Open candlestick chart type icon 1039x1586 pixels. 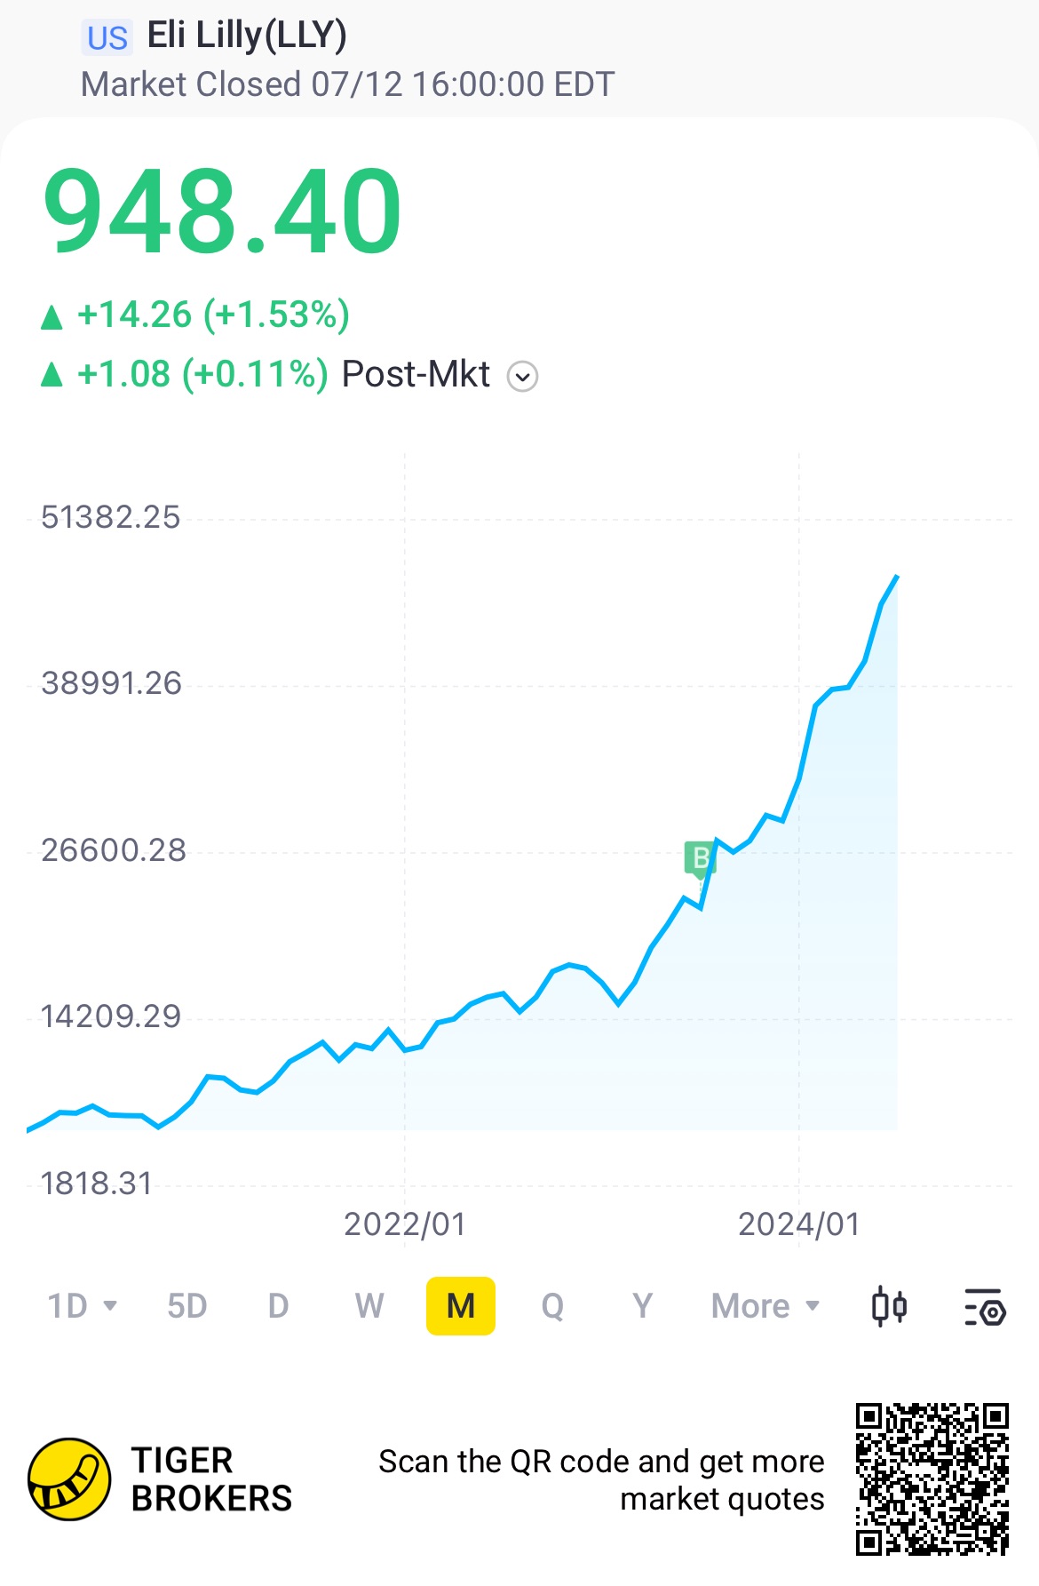(889, 1306)
